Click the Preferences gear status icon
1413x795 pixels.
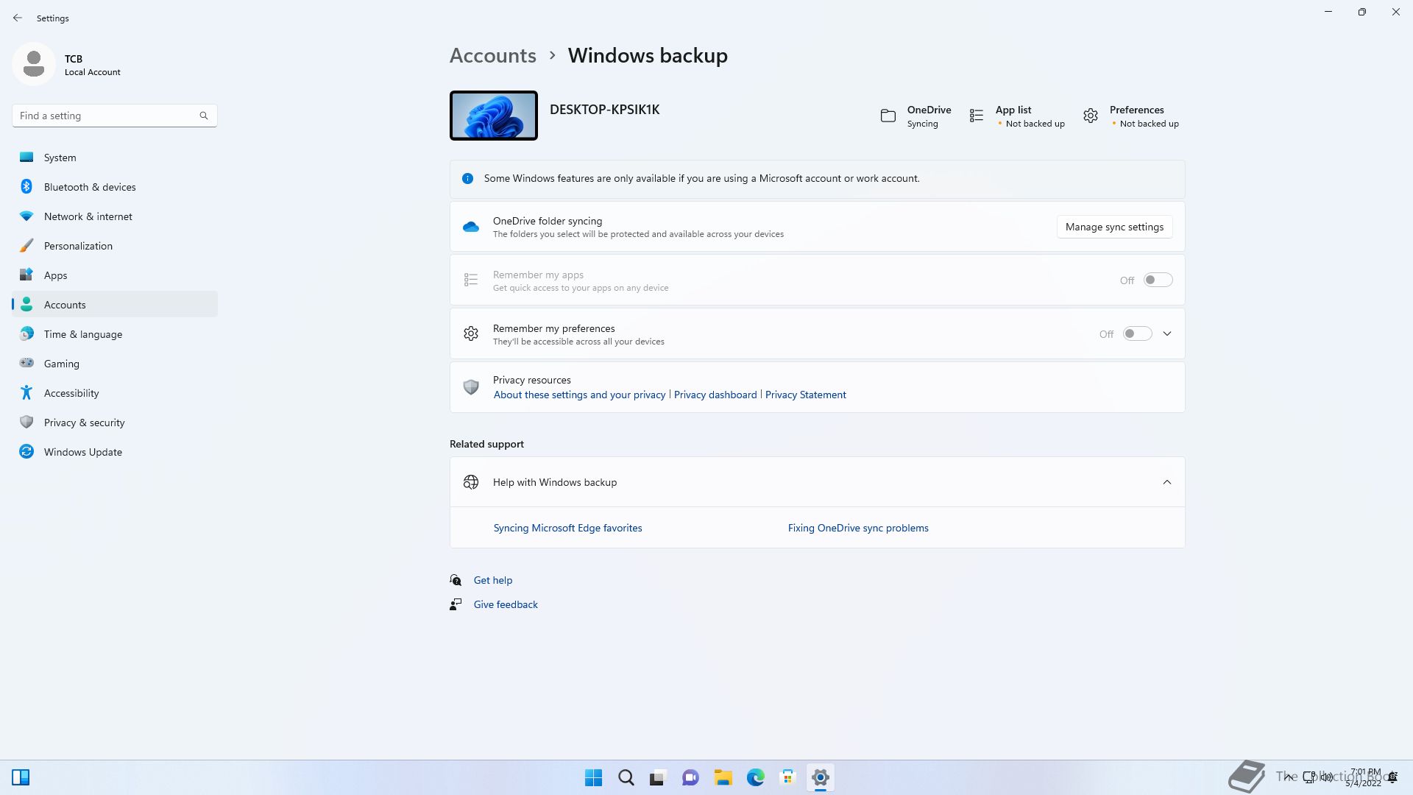1091,116
